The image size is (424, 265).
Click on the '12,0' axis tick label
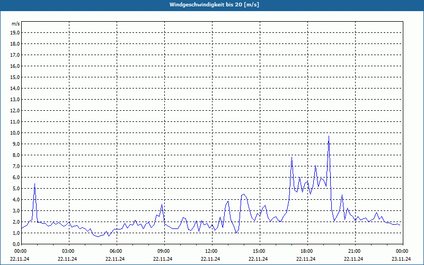click(x=15, y=110)
